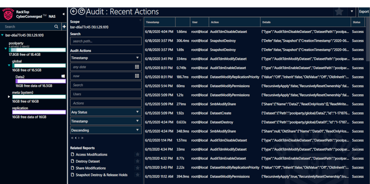The width and height of the screenshot is (370, 184).
Task: Click the magnifier icon in sidebar search
Action: click(56, 27)
